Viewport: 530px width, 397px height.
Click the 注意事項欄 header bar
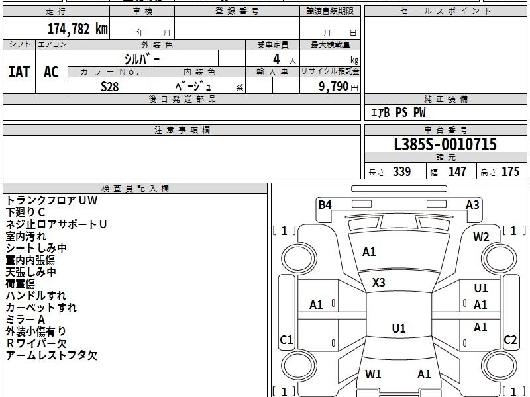click(182, 130)
